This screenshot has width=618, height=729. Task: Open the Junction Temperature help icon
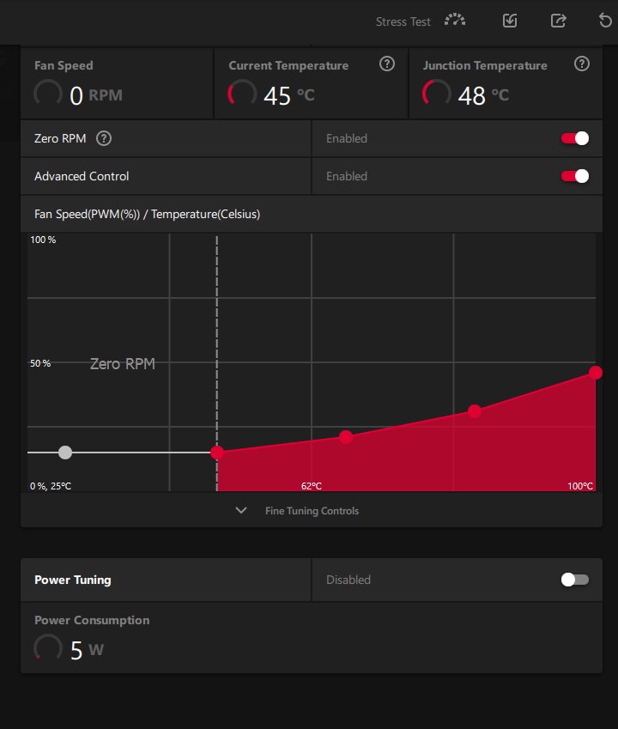(582, 64)
